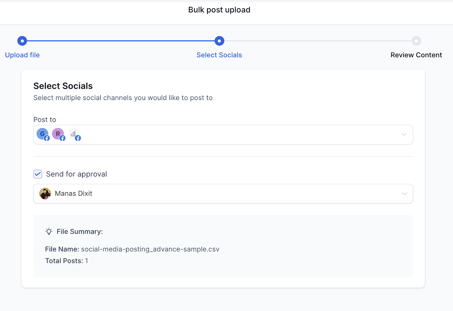Screen dimensions: 453x311
Task: Click the 'Select multiple social channels' description
Action: 123,98
